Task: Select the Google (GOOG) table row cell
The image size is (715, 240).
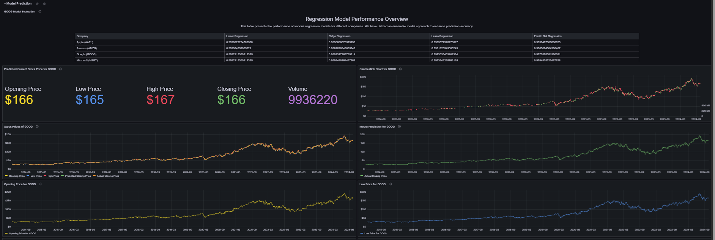Action: click(87, 55)
